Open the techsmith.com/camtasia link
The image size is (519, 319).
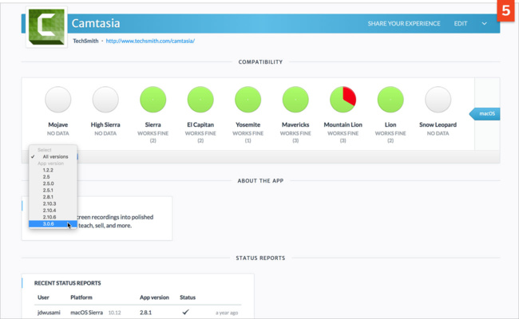(150, 41)
